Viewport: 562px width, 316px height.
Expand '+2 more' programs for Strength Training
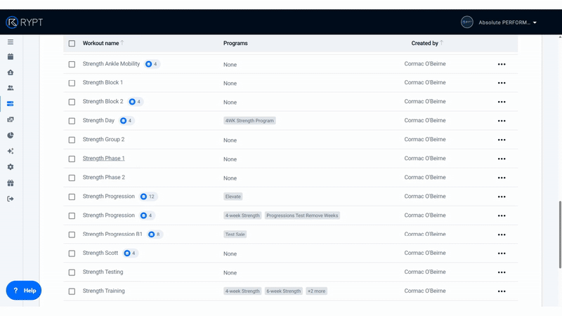pyautogui.click(x=316, y=291)
